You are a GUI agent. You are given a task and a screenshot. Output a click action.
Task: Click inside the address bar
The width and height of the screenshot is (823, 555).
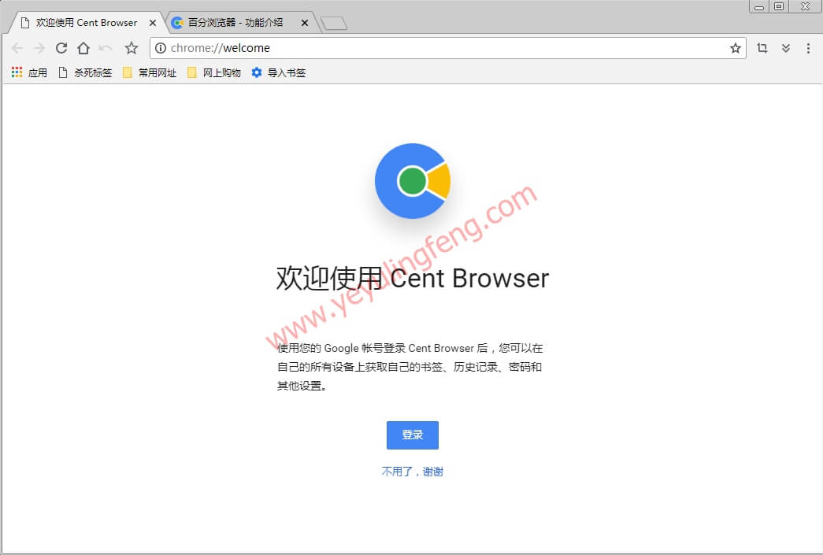pyautogui.click(x=394, y=48)
